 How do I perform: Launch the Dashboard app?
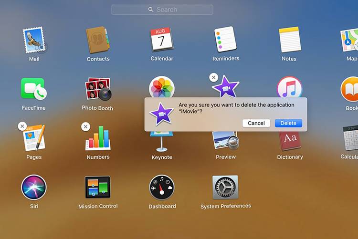162,187
